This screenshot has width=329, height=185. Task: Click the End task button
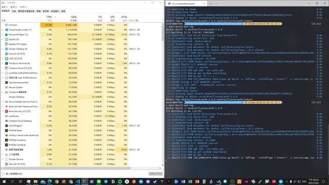pyautogui.click(x=156, y=174)
